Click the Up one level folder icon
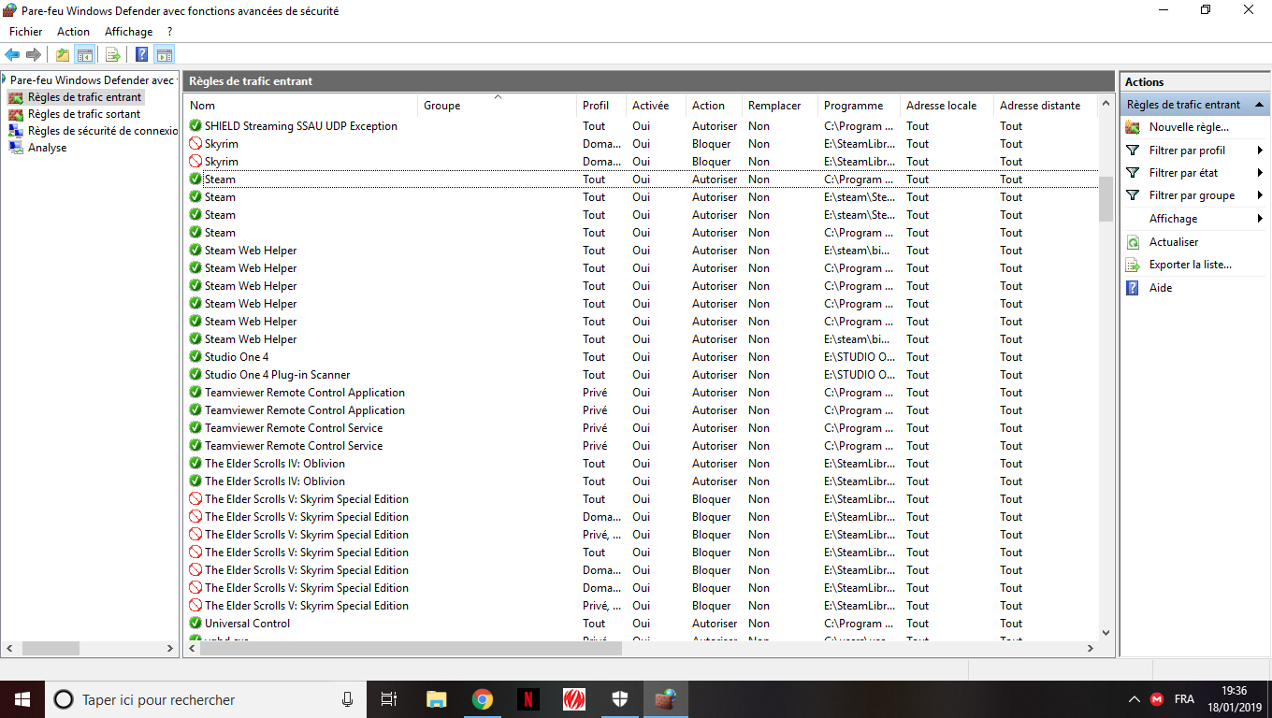 63,54
